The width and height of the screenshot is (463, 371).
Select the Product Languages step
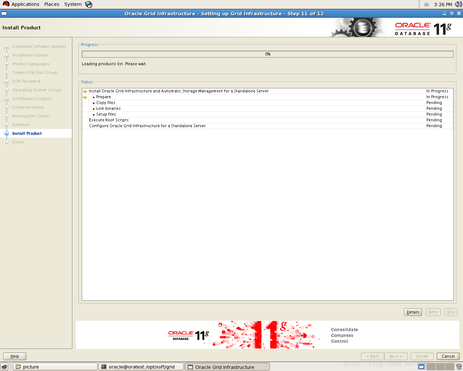point(31,64)
